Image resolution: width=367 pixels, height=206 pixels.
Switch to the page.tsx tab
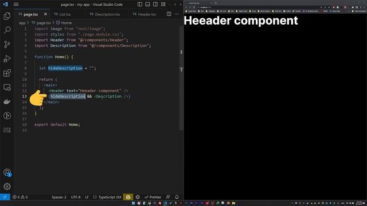click(x=30, y=14)
